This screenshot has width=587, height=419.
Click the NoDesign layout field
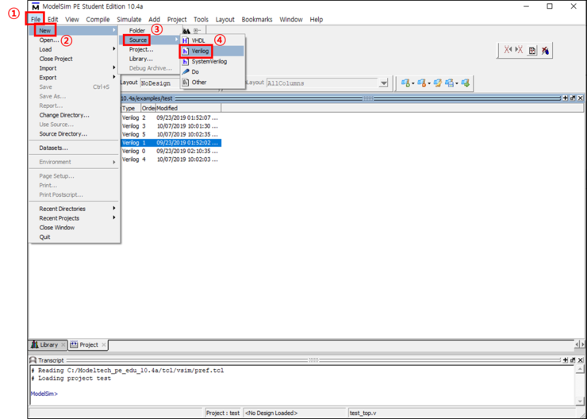click(160, 83)
